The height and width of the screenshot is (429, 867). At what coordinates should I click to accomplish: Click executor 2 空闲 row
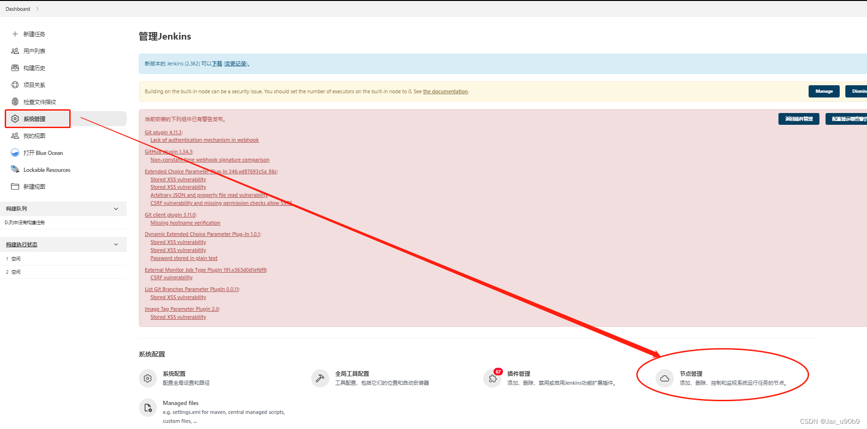(x=63, y=272)
